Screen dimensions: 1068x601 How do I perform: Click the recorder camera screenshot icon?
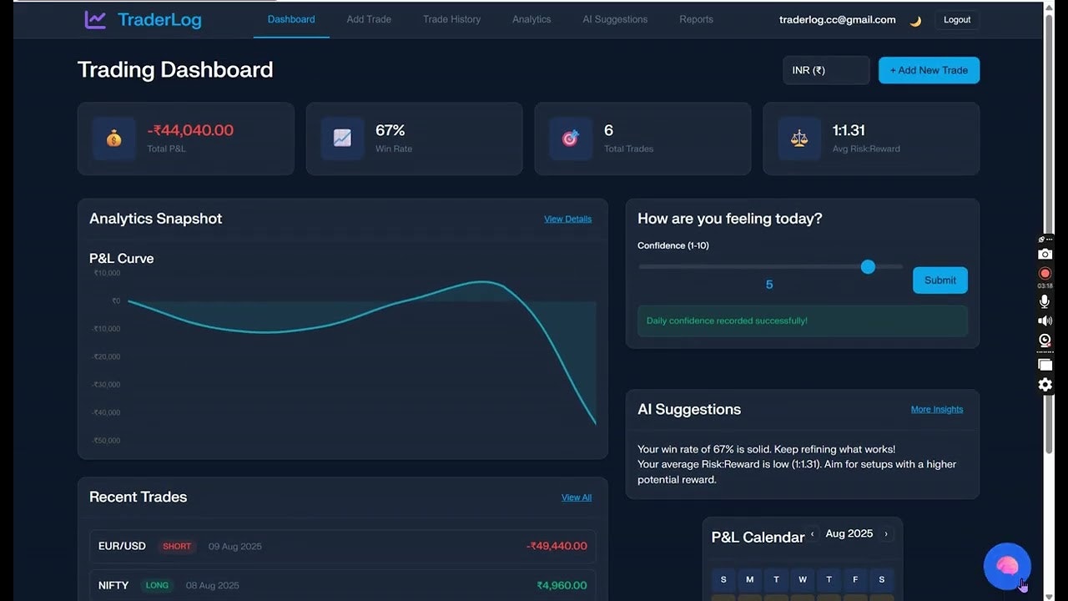click(1045, 254)
